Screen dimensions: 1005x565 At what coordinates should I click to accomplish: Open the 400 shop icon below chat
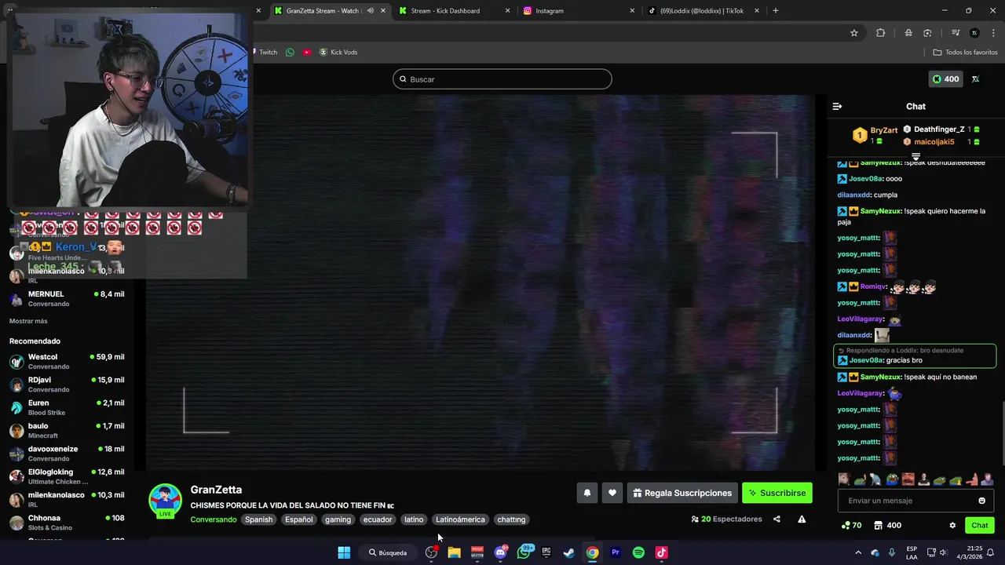tap(887, 525)
